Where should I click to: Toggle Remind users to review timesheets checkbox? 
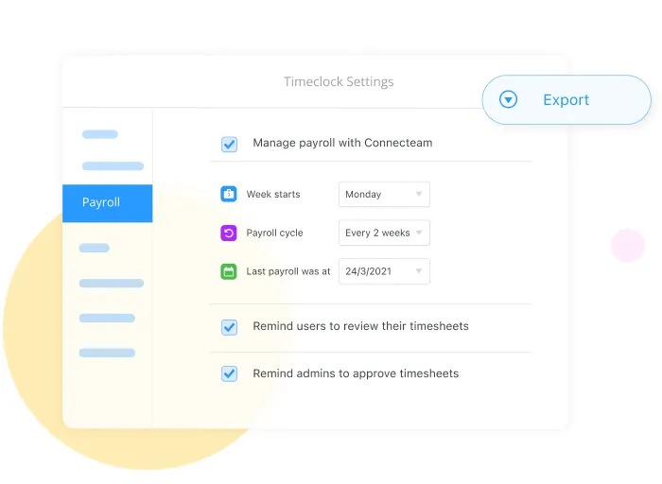point(229,327)
